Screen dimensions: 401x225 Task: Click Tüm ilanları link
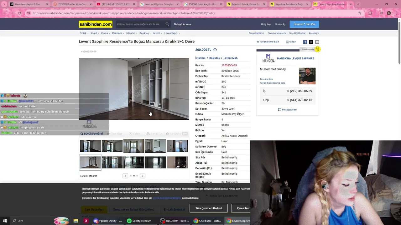coord(266,79)
